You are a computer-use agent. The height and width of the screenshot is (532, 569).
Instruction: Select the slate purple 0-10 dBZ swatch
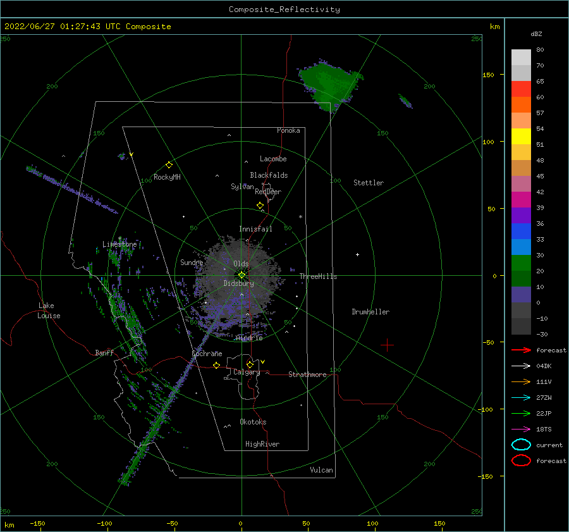point(521,295)
